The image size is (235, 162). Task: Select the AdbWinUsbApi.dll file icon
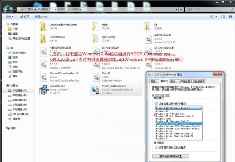(44, 52)
